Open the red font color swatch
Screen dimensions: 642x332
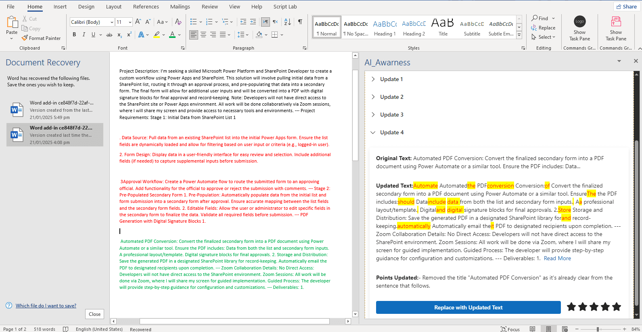coord(172,35)
